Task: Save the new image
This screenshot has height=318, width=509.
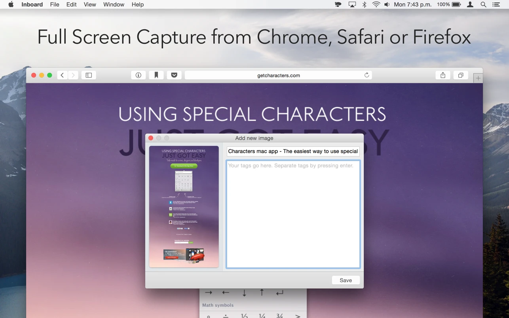Action: pyautogui.click(x=346, y=280)
